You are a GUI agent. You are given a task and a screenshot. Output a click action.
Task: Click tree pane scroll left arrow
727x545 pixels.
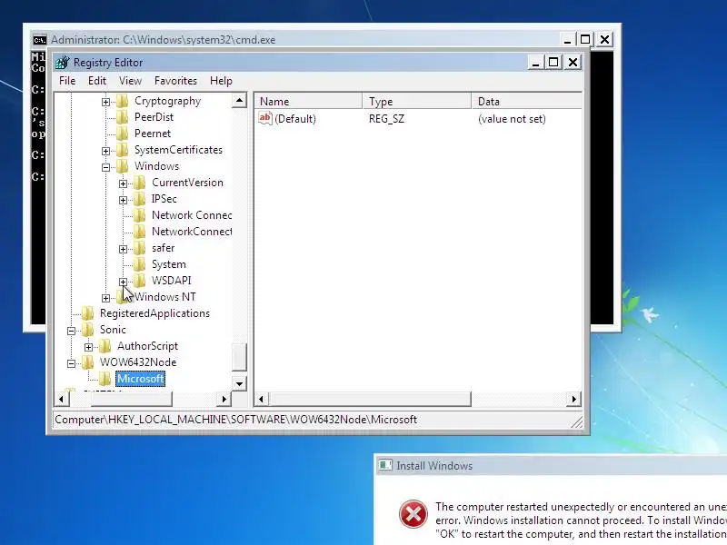[x=61, y=399]
